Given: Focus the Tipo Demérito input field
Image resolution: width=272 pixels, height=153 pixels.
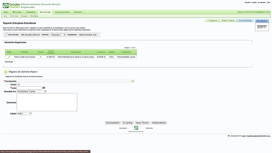Looking at the screenshot, I should pyautogui.click(x=74, y=81).
